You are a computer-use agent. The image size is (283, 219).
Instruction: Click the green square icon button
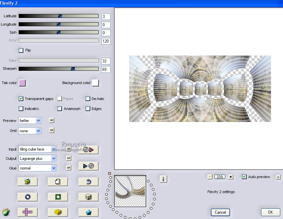(58, 197)
